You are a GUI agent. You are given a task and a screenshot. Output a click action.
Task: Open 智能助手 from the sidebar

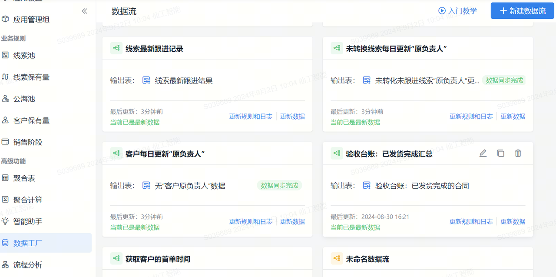click(x=28, y=221)
